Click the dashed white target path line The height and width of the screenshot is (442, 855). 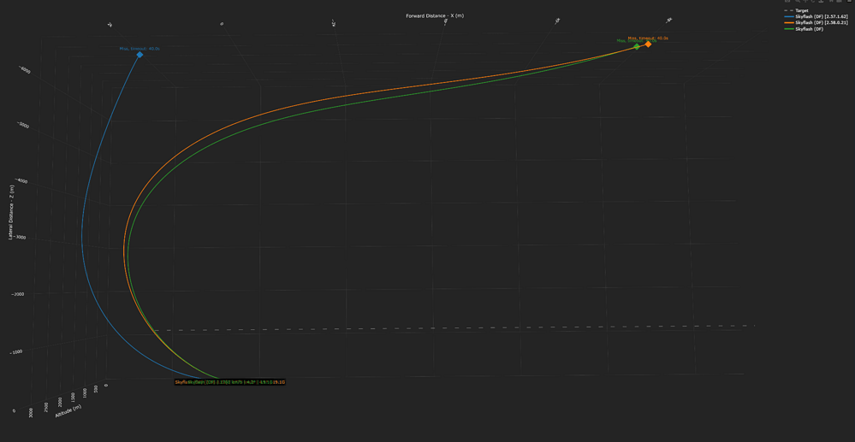[x=453, y=327]
